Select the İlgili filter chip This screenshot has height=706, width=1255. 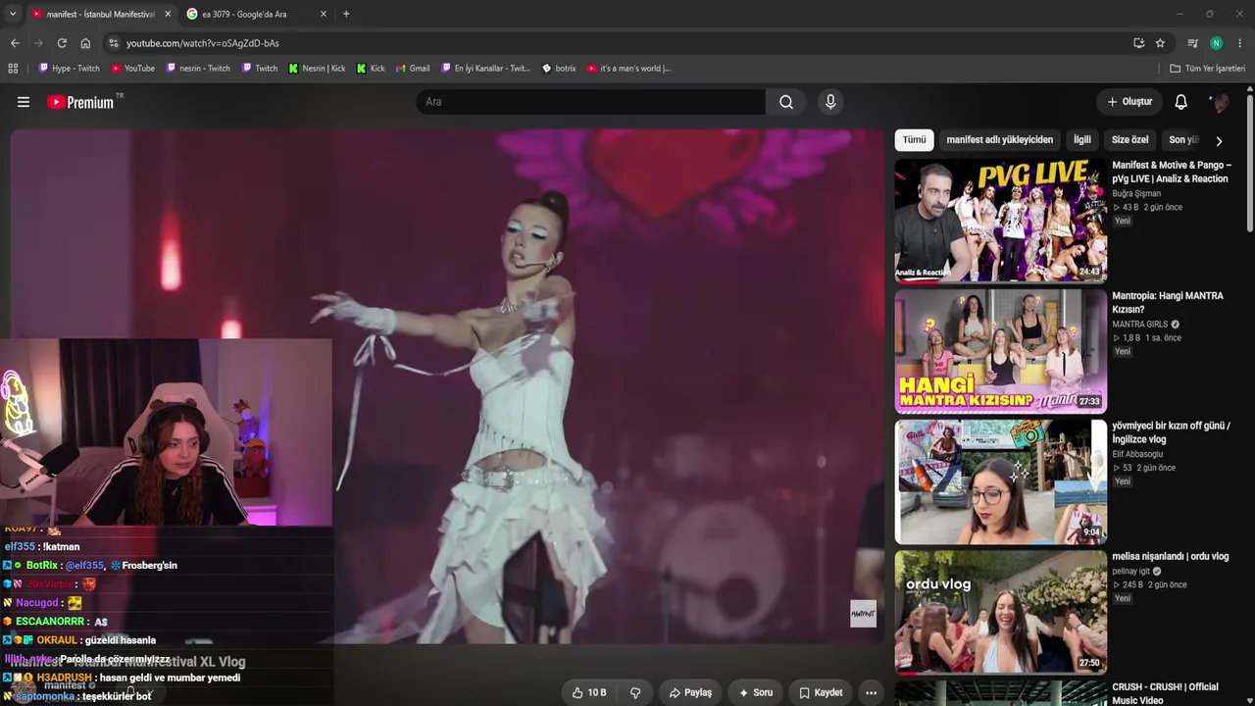pyautogui.click(x=1081, y=139)
